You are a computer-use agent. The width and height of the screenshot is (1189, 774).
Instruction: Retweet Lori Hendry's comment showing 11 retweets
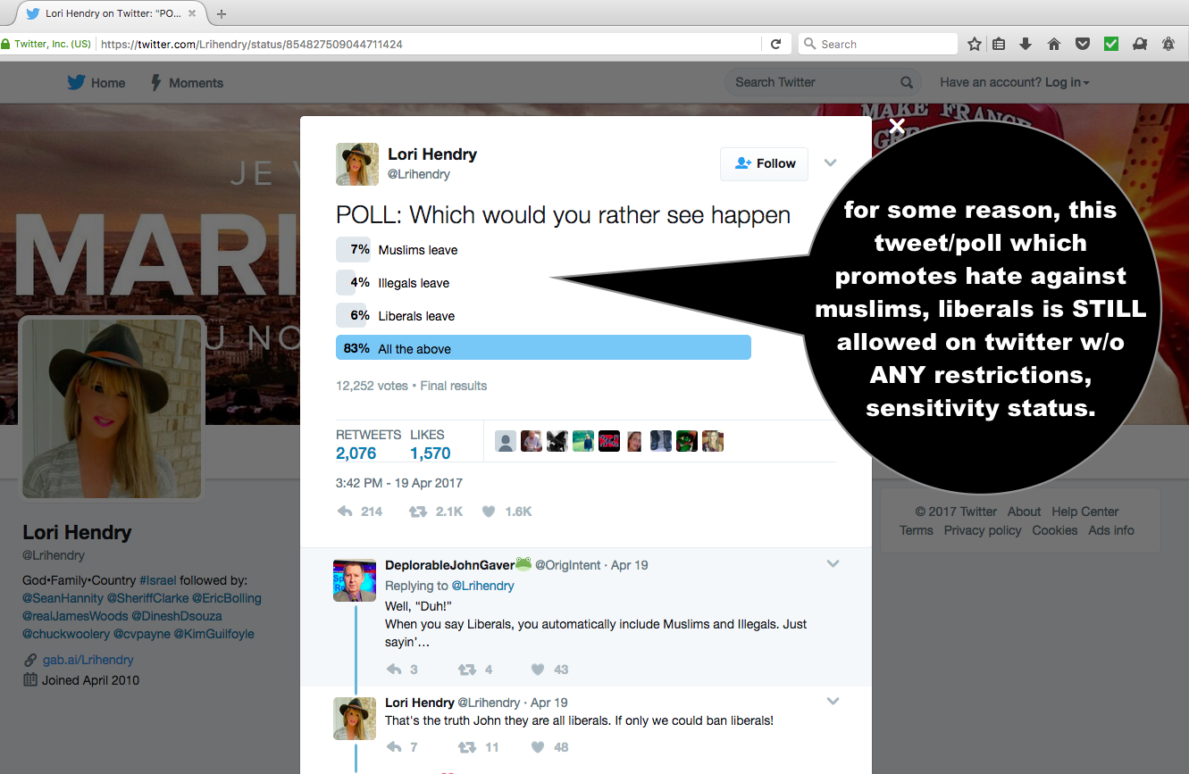[x=466, y=747]
